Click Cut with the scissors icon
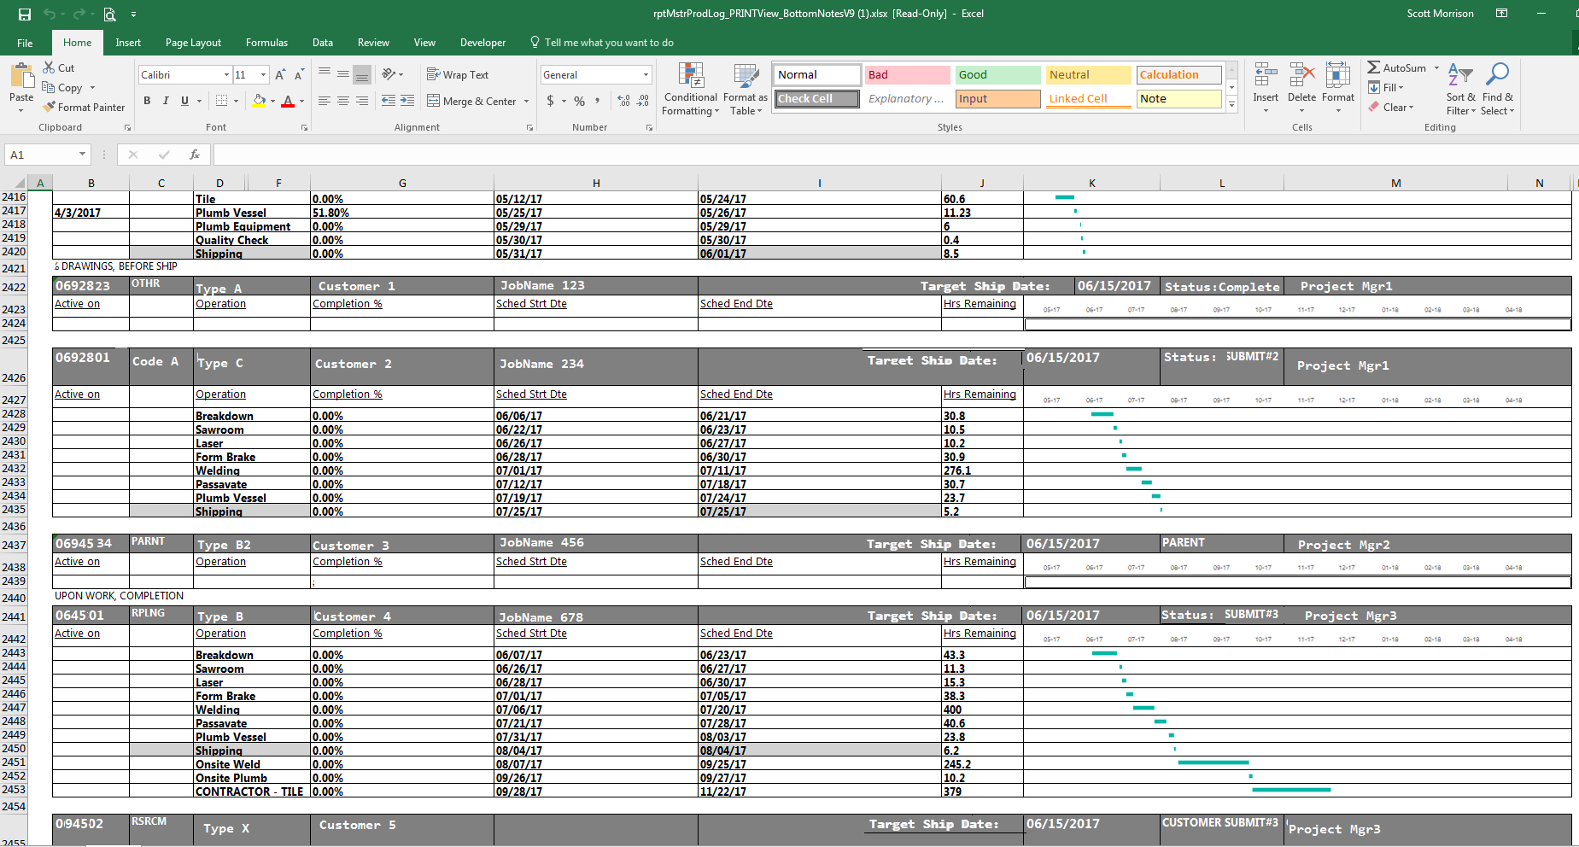 (x=59, y=67)
